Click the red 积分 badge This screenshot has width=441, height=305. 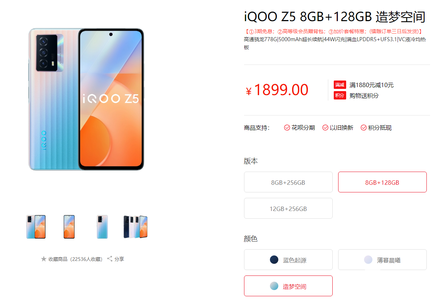(x=340, y=95)
